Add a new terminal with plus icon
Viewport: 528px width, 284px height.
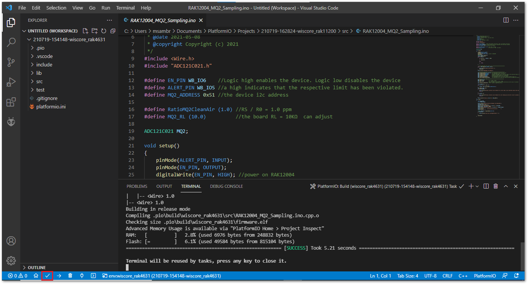click(x=471, y=186)
